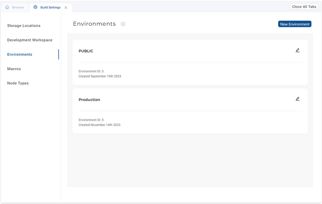Select the Build Settings tab
Viewport: 322px width, 204px height.
(51, 7)
